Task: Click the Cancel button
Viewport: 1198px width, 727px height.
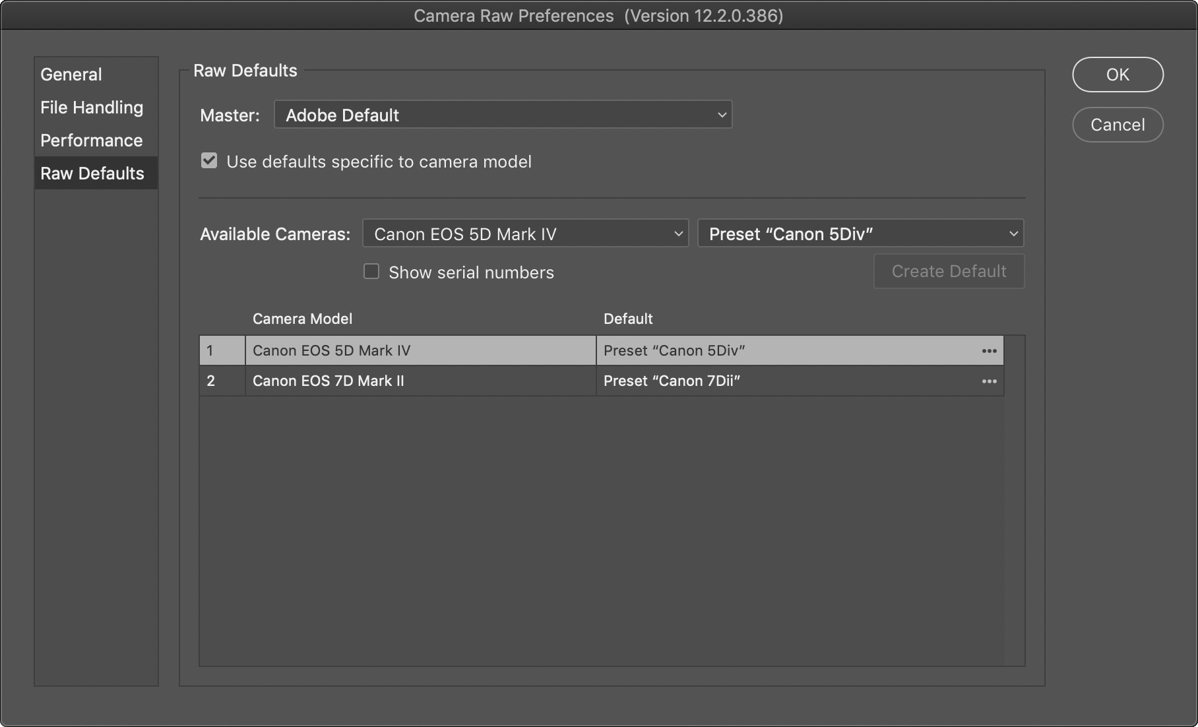Action: [1118, 125]
